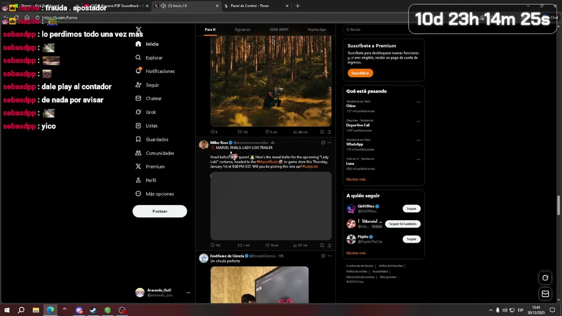The height and width of the screenshot is (316, 562).
Task: Share the Miller Ross post
Action: tap(329, 245)
